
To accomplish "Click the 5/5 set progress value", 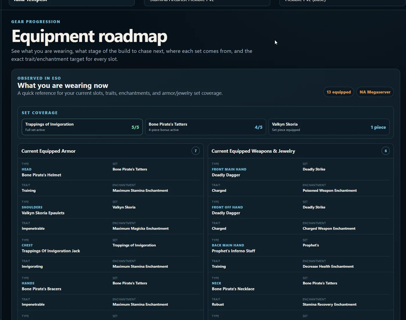I will 135,127.
